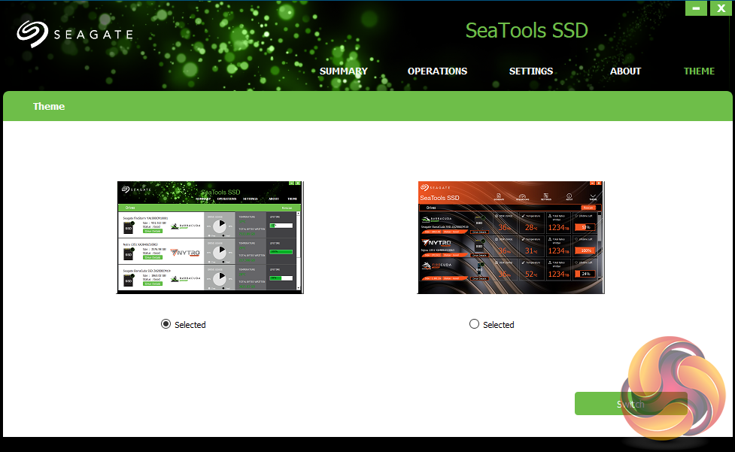Image resolution: width=735 pixels, height=452 pixels.
Task: Click the orange theme preview thumbnail
Action: coord(511,238)
